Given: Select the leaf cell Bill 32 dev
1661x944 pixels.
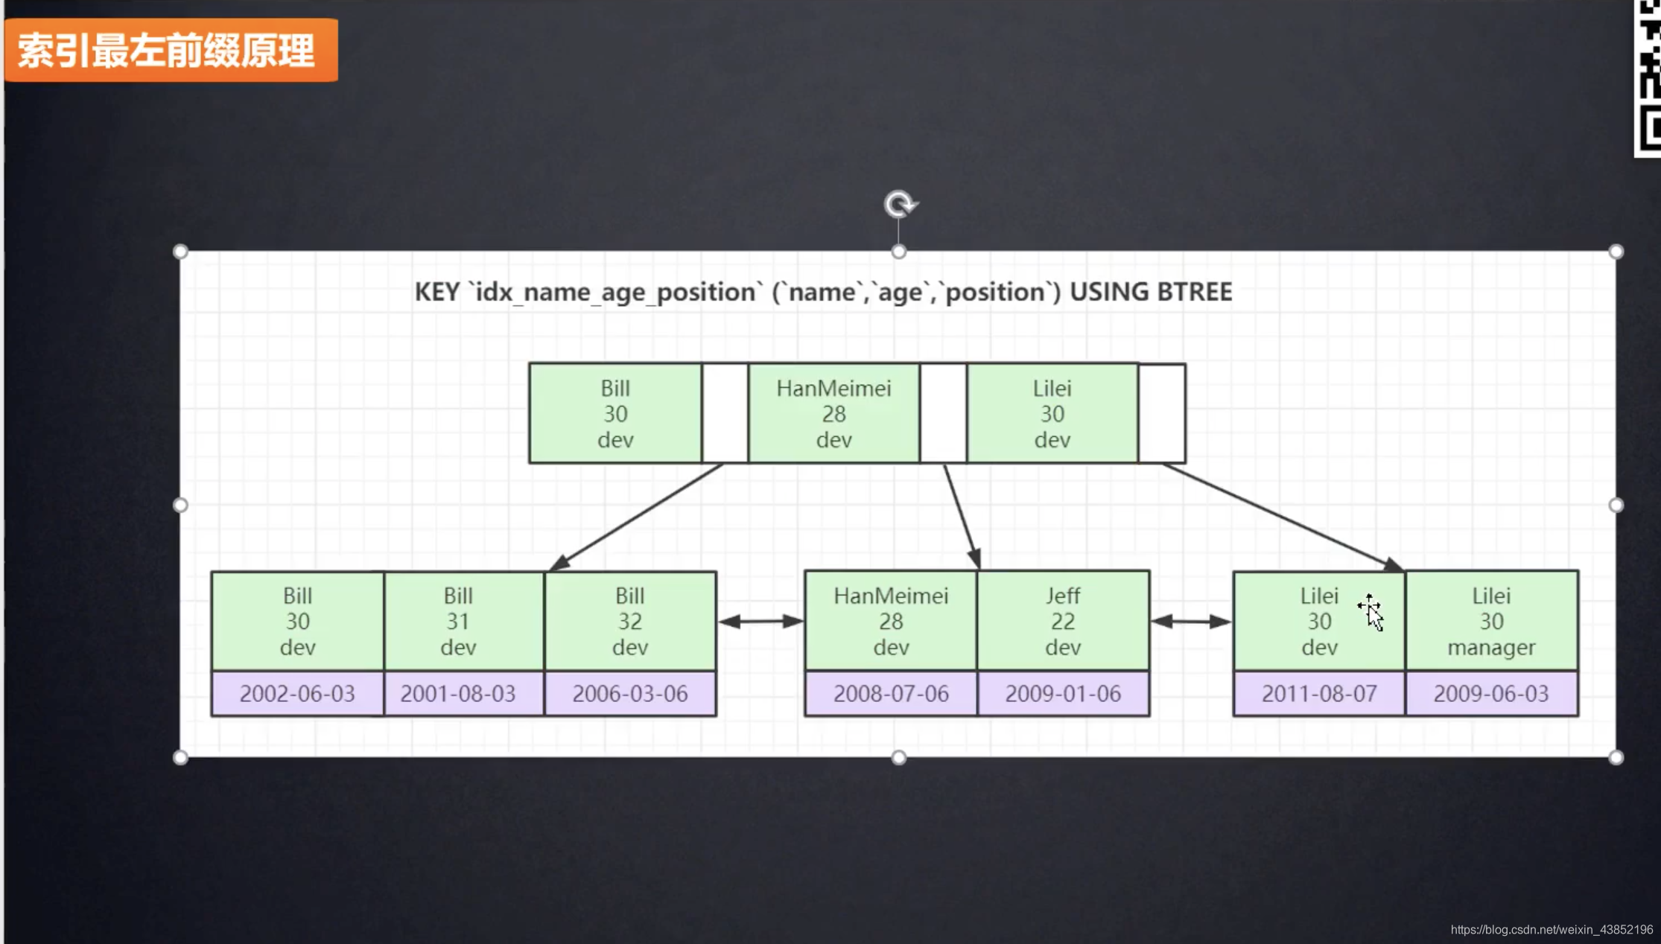Looking at the screenshot, I should click(x=630, y=621).
